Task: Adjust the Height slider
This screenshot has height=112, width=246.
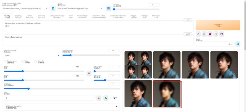Action: [44, 80]
